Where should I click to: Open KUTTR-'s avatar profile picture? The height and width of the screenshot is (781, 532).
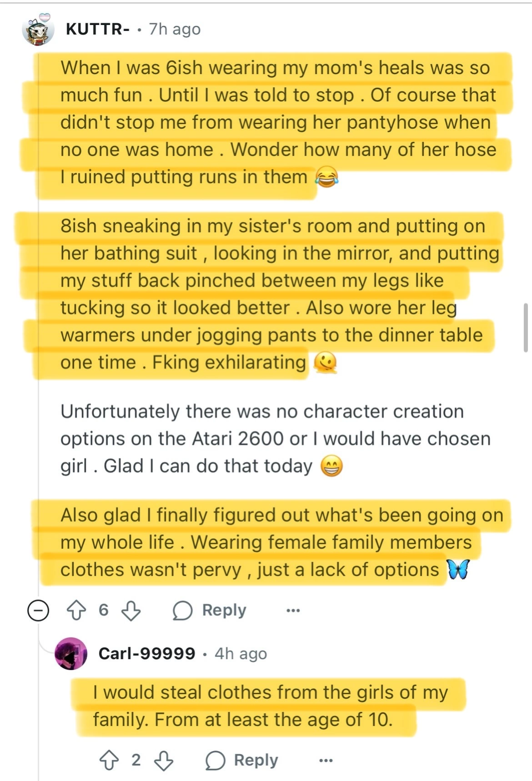pos(38,30)
